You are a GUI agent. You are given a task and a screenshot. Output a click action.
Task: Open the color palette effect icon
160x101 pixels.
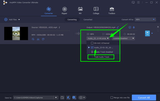43,39
